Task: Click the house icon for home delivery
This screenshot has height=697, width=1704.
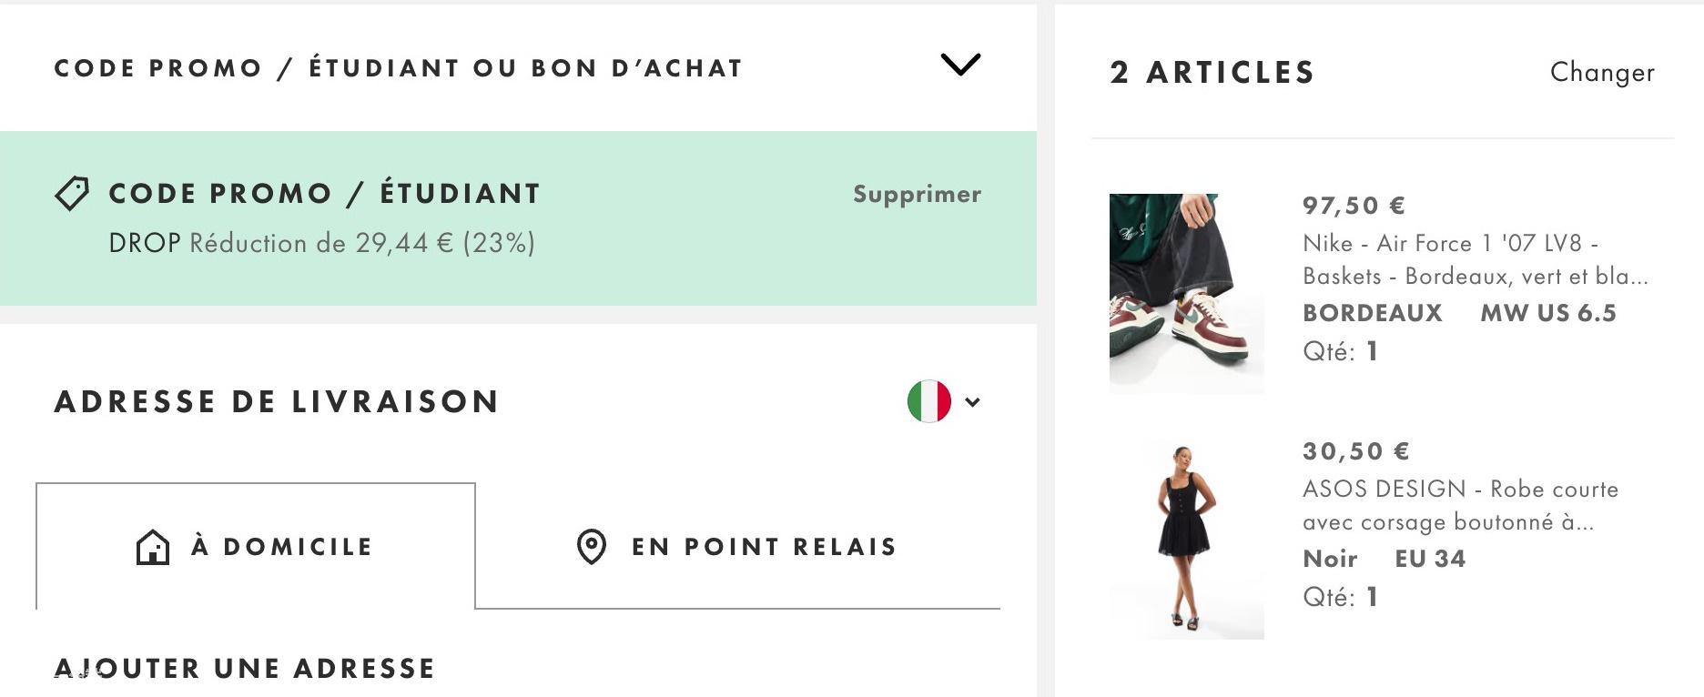Action: pos(153,547)
